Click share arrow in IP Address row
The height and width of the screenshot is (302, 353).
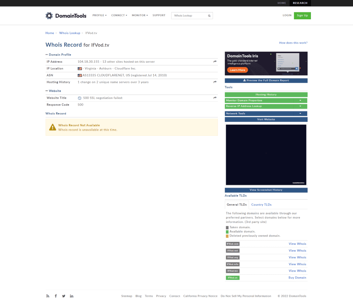pos(215,61)
